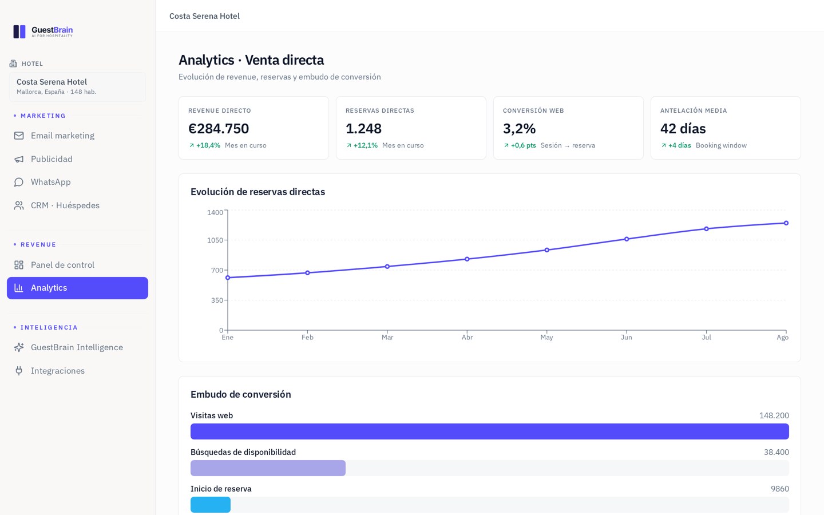Click the CRM Huéspedes people icon
This screenshot has height=515, width=824.
[x=19, y=205]
